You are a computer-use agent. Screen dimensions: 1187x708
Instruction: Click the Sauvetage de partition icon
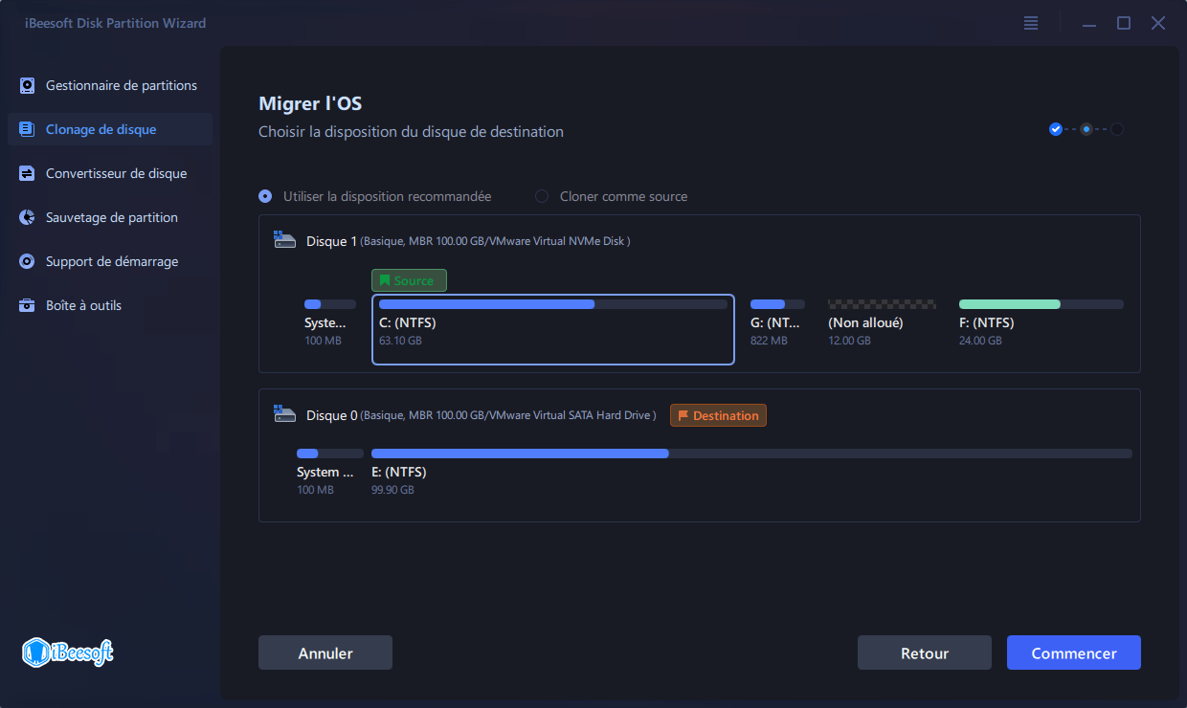(28, 218)
